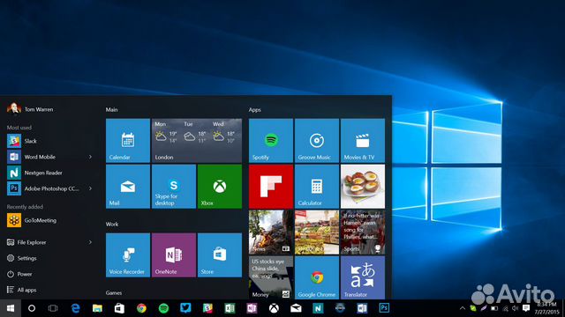Open Cortana search circle in taskbar
This screenshot has height=317, width=565.
[32, 308]
